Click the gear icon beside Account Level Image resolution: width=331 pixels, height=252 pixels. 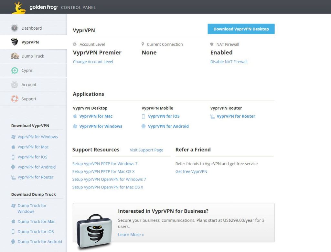click(x=75, y=44)
